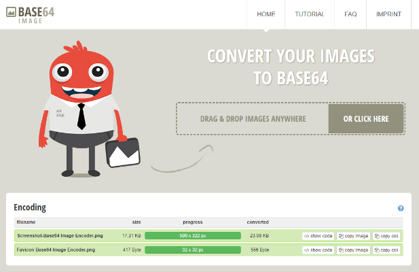
Task: Click the mascot's briefcase image icon
Action: point(123,153)
